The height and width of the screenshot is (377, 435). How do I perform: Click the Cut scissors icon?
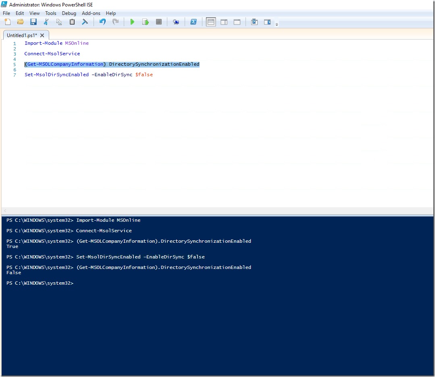coord(46,22)
